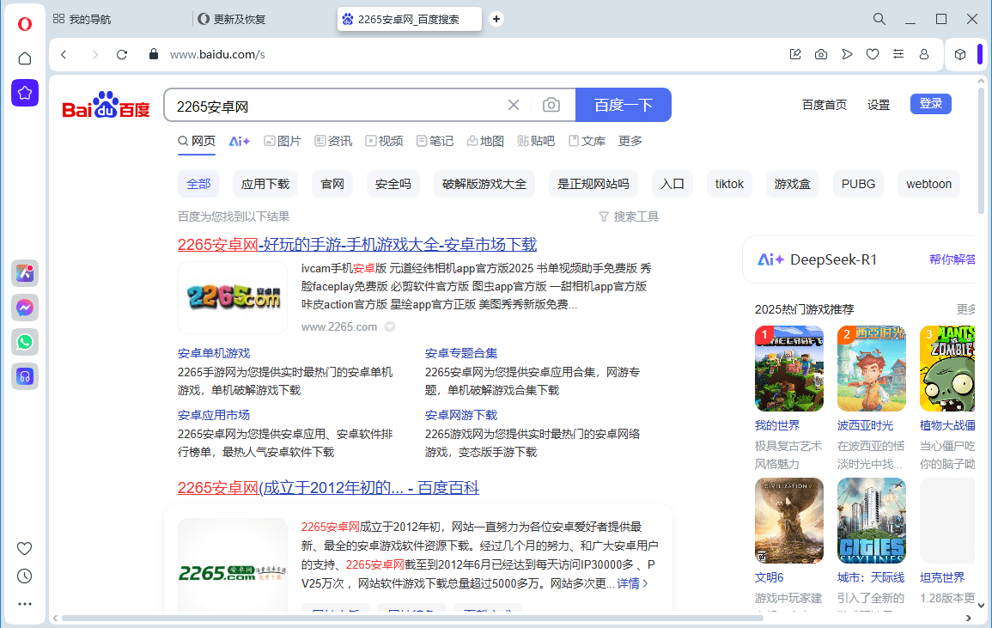
Task: Open the site info dropdown under www.2265.com
Action: click(390, 326)
